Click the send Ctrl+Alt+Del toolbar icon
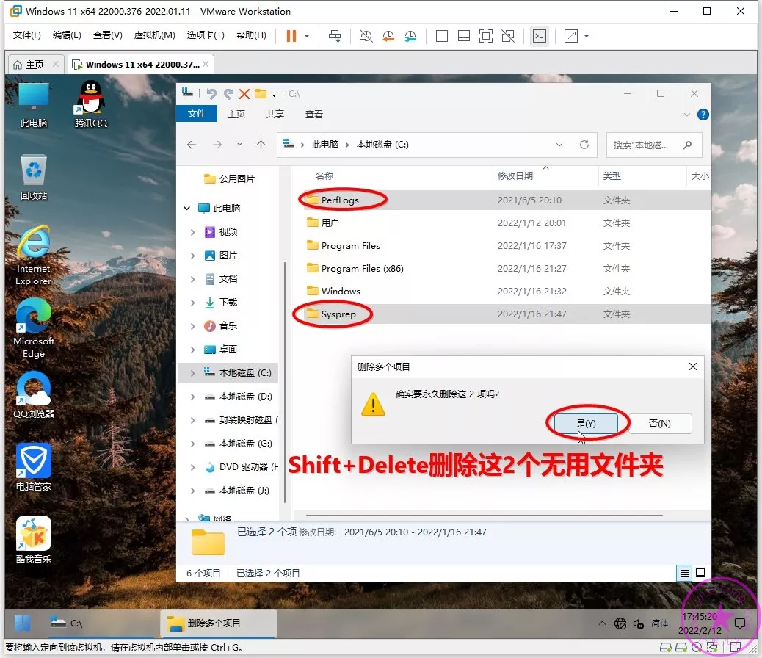Image resolution: width=762 pixels, height=658 pixels. click(335, 36)
